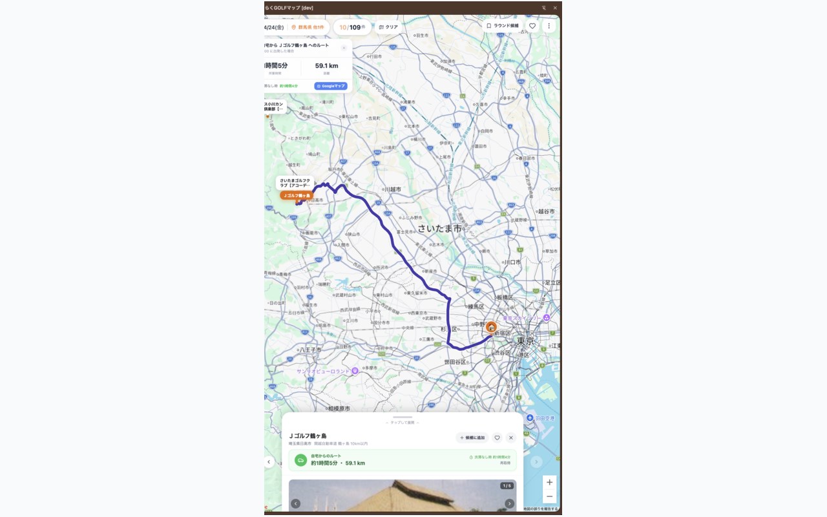Image resolution: width=827 pixels, height=517 pixels.
Task: Click the クリア map button
Action: 388,27
